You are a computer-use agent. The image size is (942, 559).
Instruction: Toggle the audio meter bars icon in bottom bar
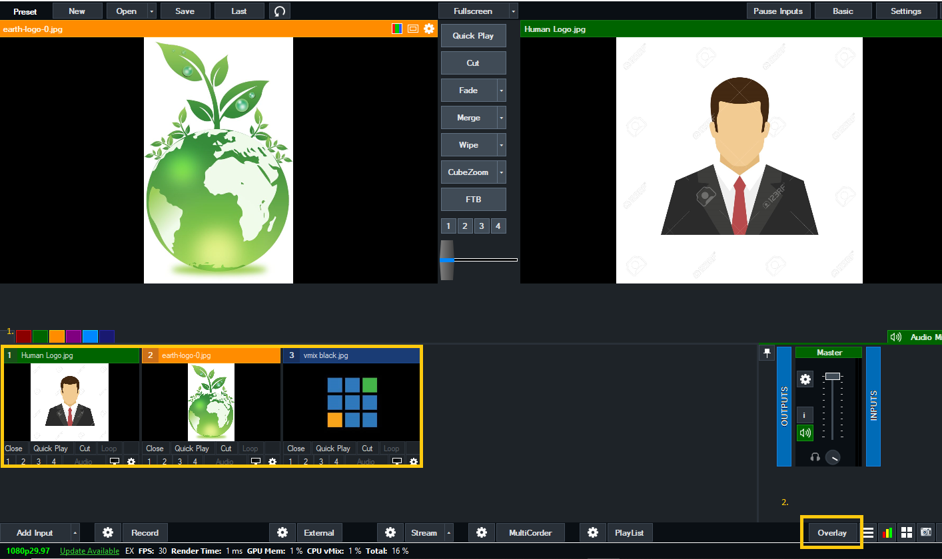(887, 532)
